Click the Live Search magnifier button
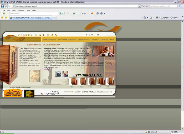 point(180,6)
